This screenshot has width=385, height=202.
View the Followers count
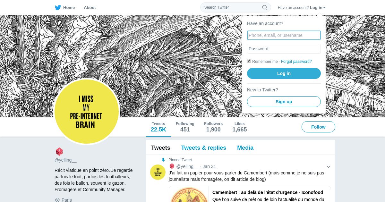(x=213, y=127)
